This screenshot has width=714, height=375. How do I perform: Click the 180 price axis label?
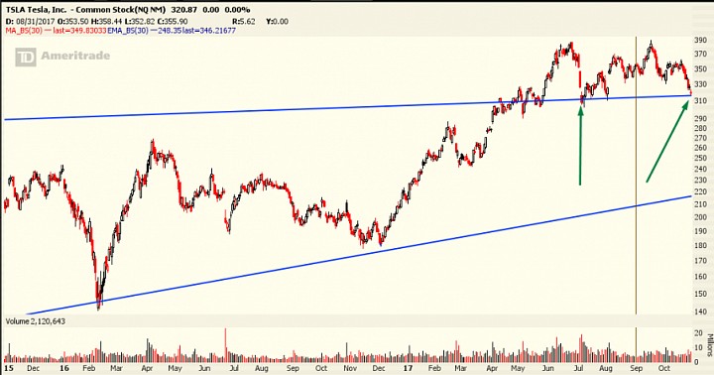(700, 246)
